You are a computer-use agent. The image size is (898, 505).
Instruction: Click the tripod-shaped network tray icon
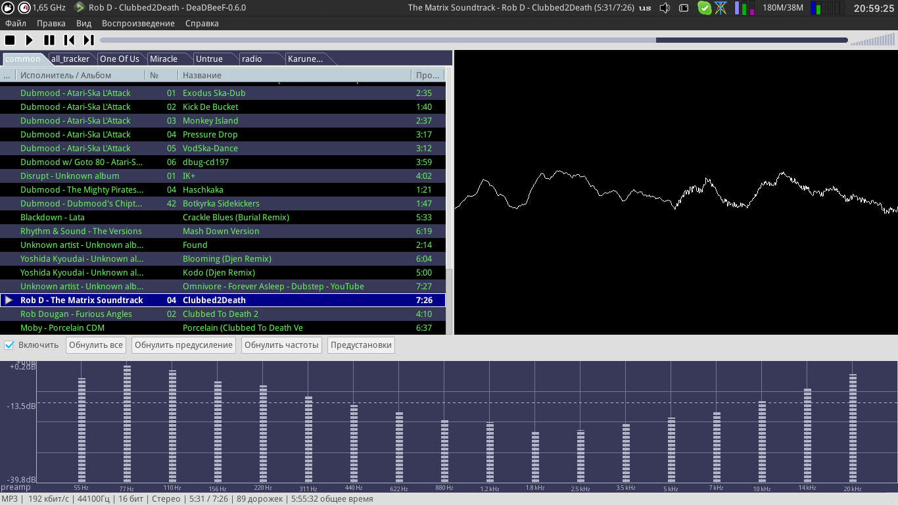click(x=721, y=8)
